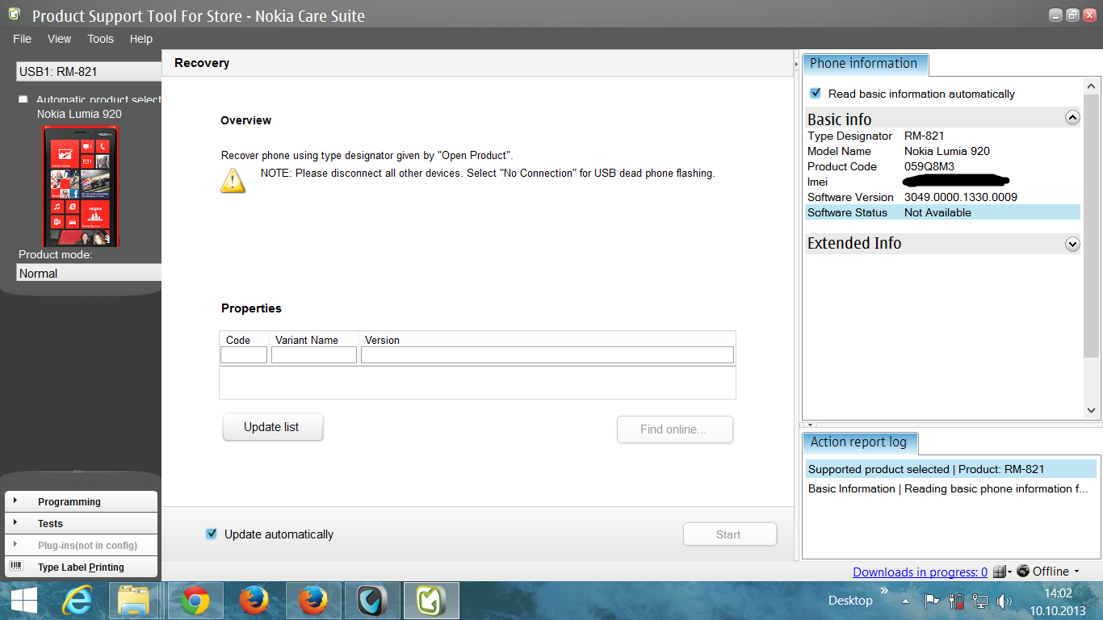1103x620 pixels.
Task: Click the Code input field
Action: [244, 355]
